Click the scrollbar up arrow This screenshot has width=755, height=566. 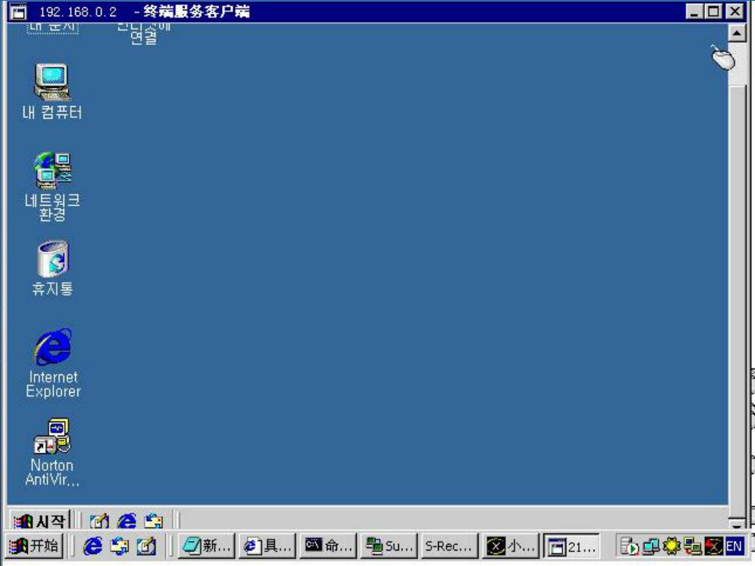tap(737, 32)
